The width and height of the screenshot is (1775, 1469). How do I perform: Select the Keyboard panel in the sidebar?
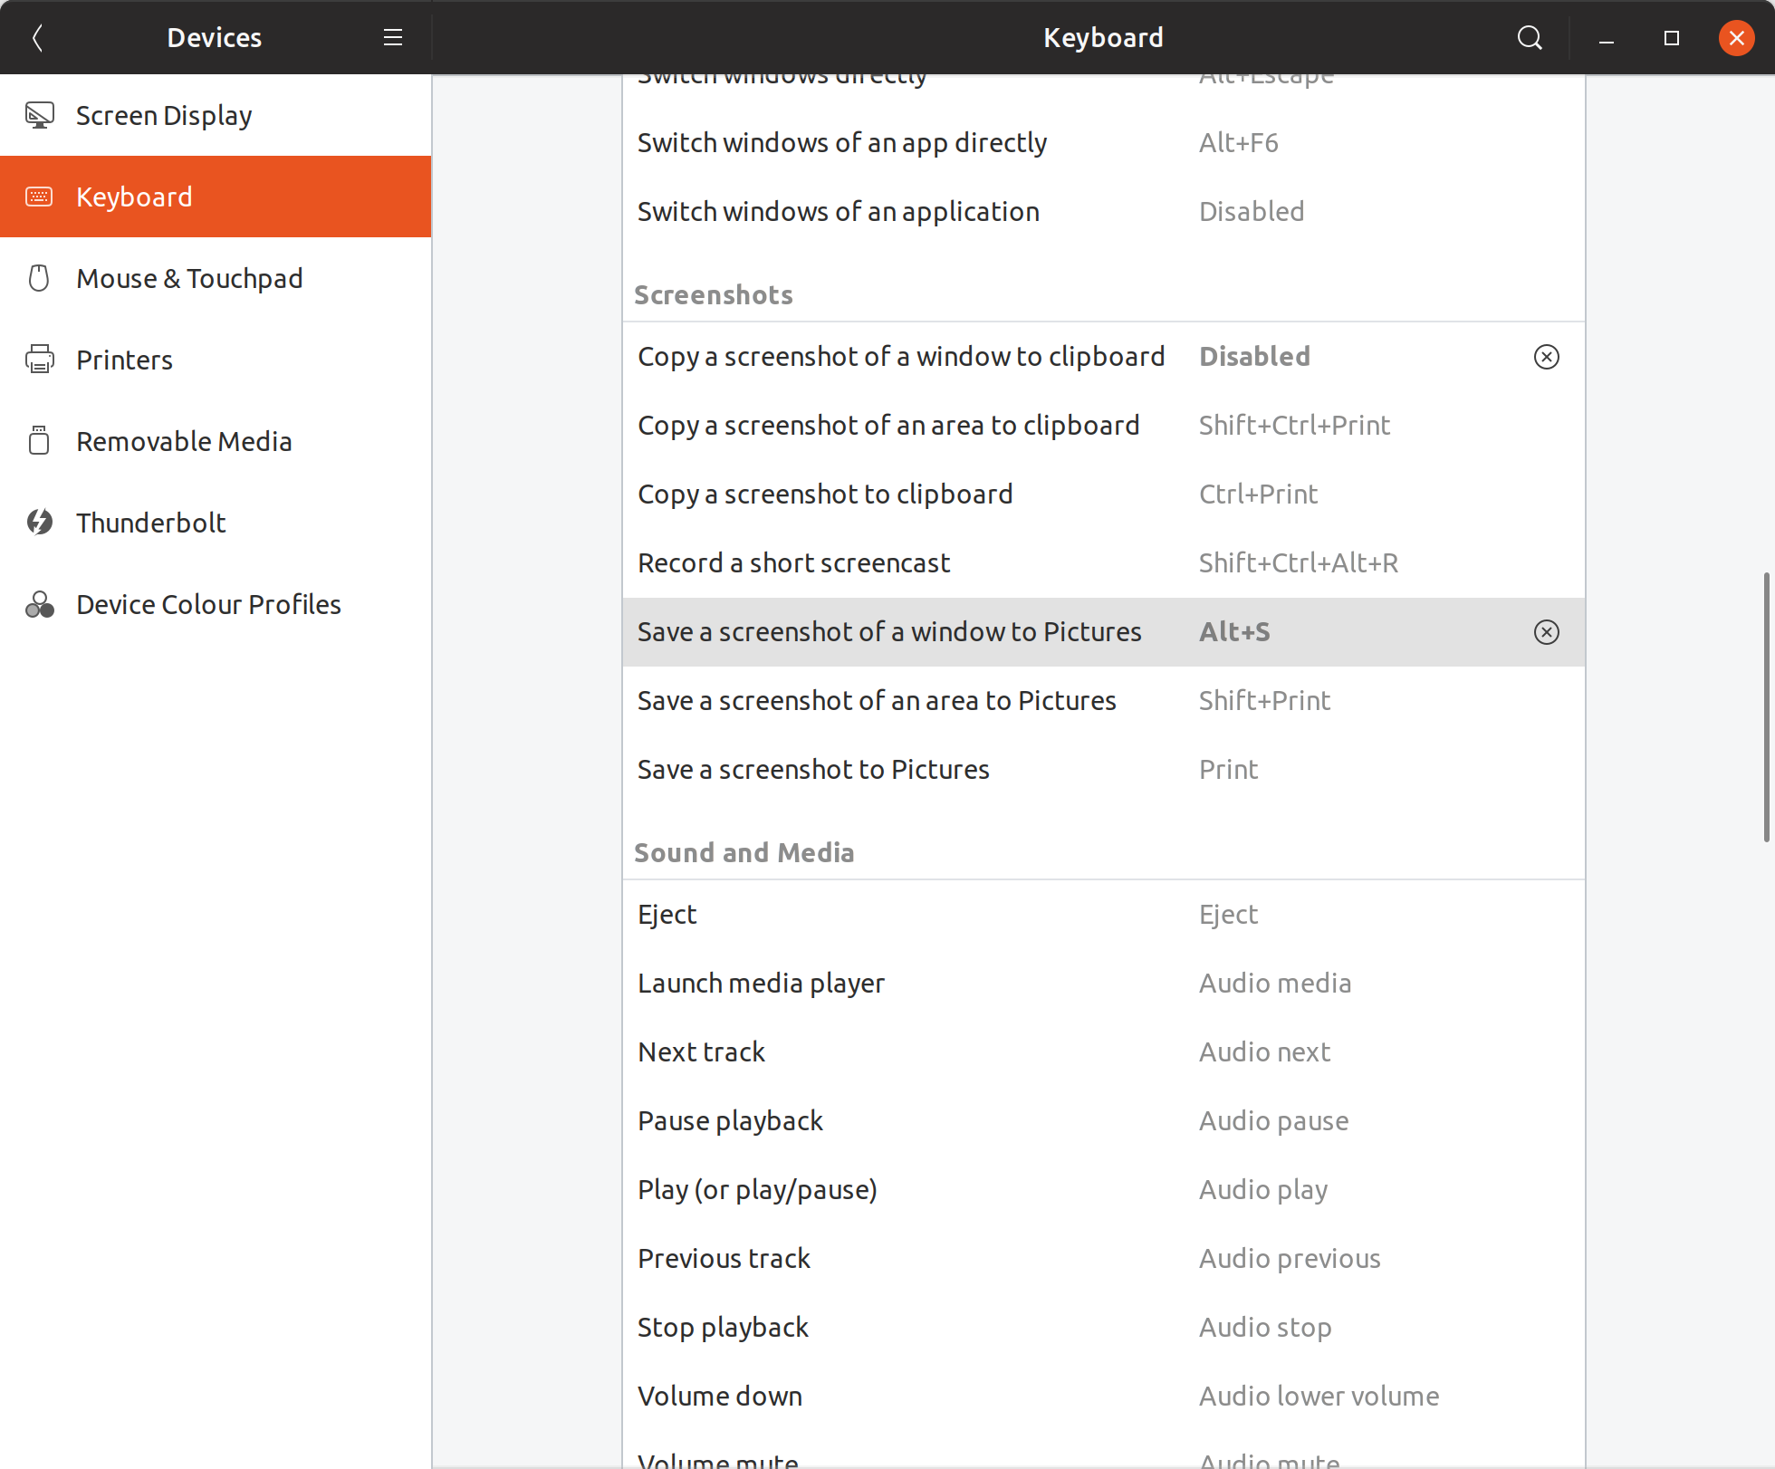[216, 197]
